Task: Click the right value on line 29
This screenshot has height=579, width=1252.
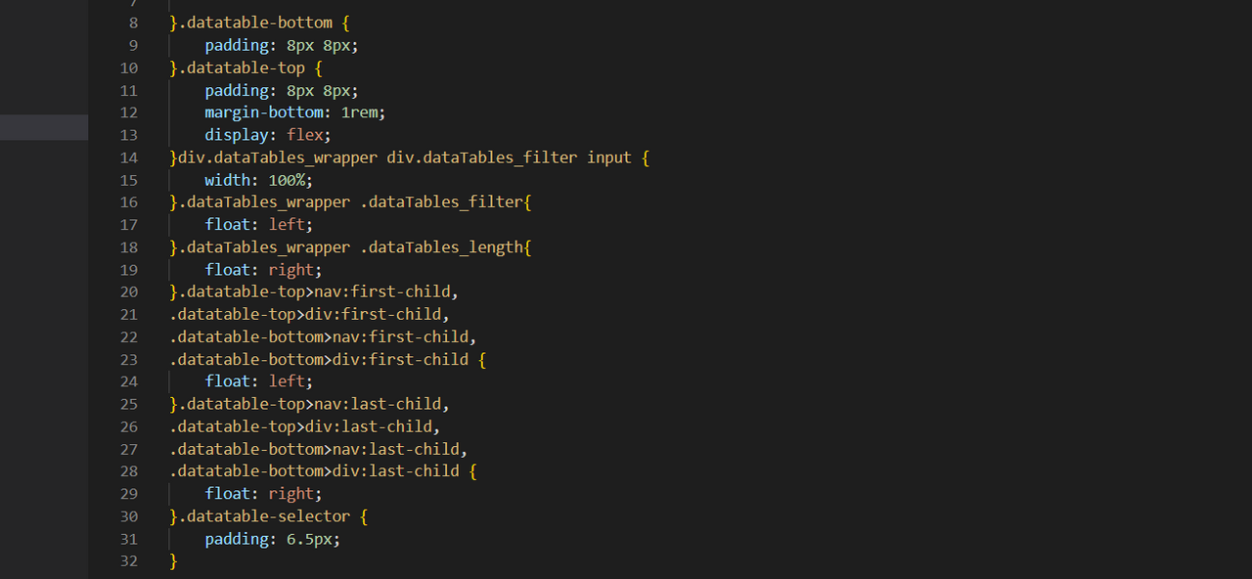Action: (x=292, y=494)
